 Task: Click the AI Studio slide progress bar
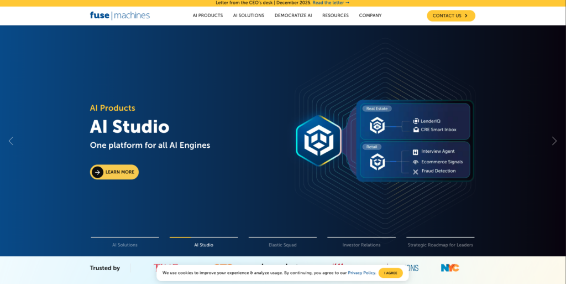[x=203, y=237]
